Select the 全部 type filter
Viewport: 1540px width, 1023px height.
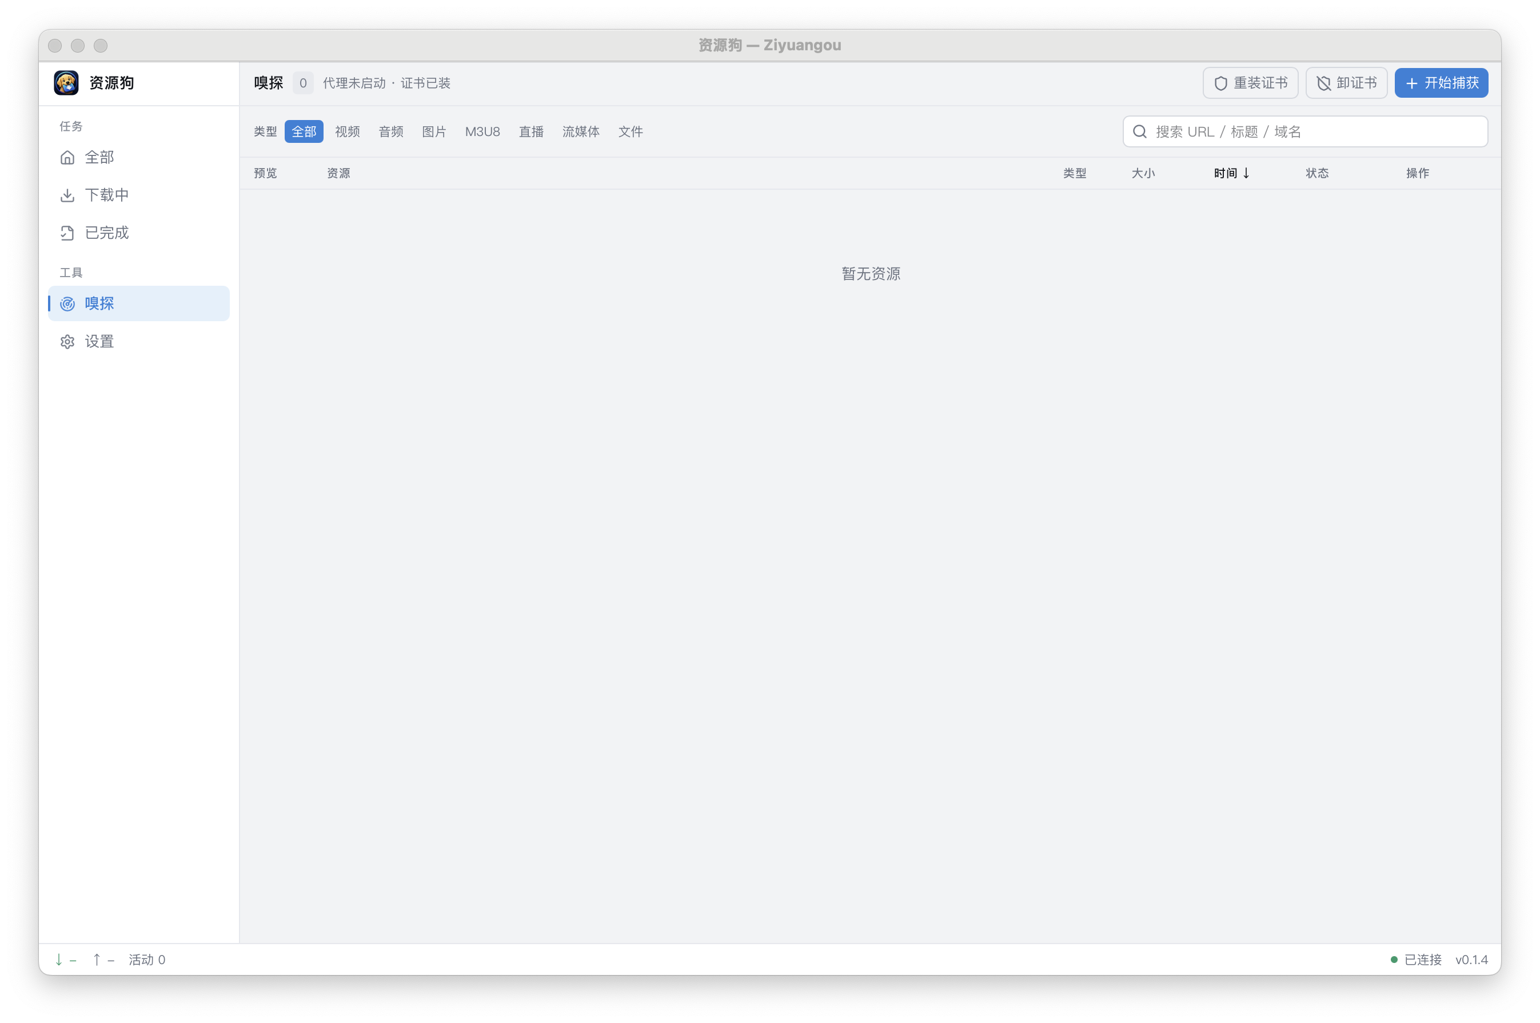click(304, 132)
